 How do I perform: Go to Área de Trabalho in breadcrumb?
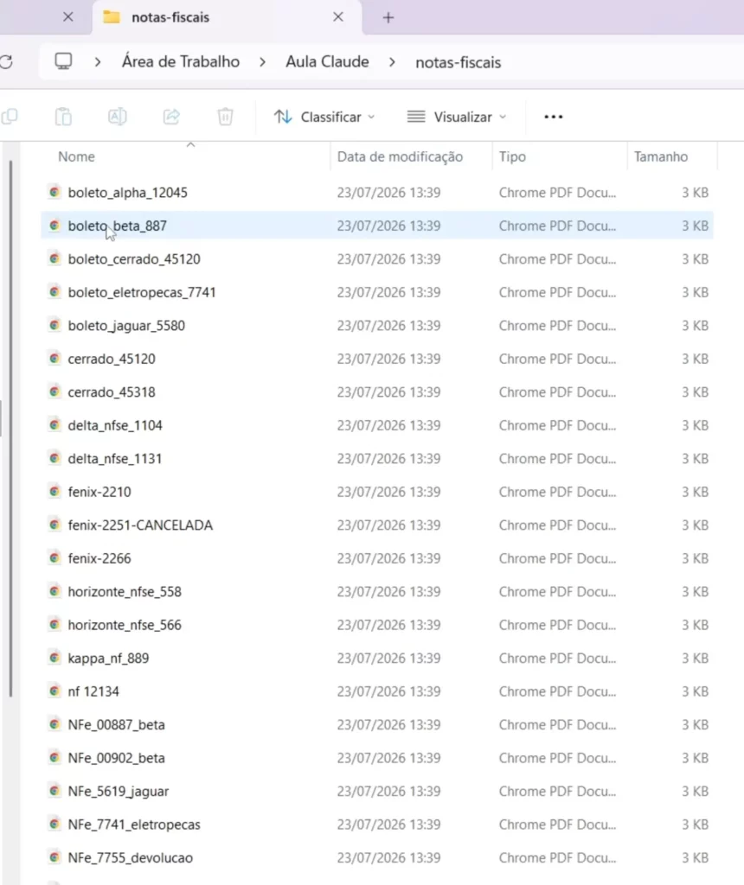pyautogui.click(x=181, y=61)
